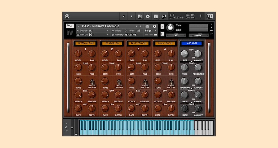
Task: Toggle layer 1 ON/OFF switch
Action: coord(92,82)
